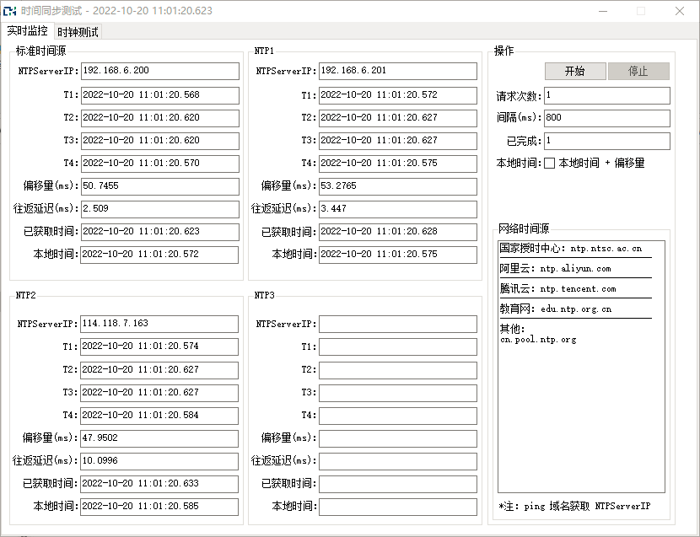Click the application logo in the title bar
Image resolution: width=700 pixels, height=537 pixels.
(x=12, y=11)
